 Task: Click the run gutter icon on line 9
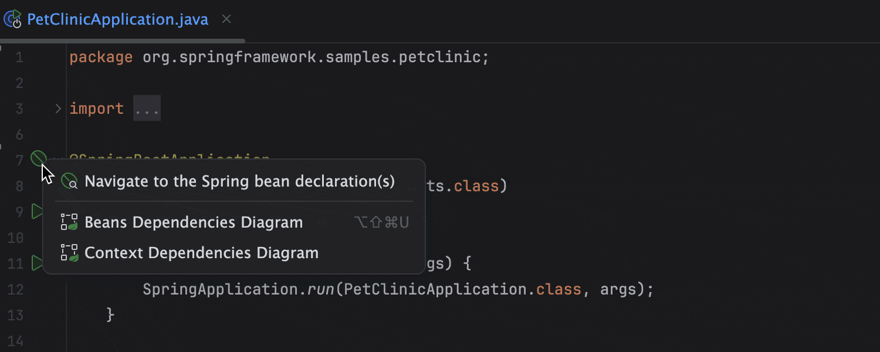pyautogui.click(x=38, y=212)
